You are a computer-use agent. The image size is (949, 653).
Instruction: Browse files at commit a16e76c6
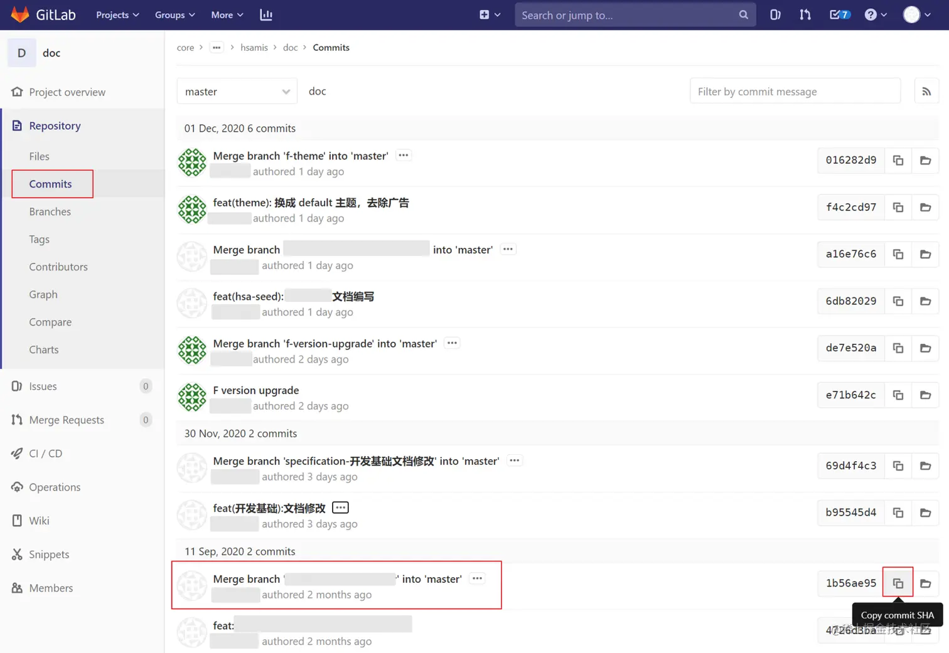[x=925, y=254]
